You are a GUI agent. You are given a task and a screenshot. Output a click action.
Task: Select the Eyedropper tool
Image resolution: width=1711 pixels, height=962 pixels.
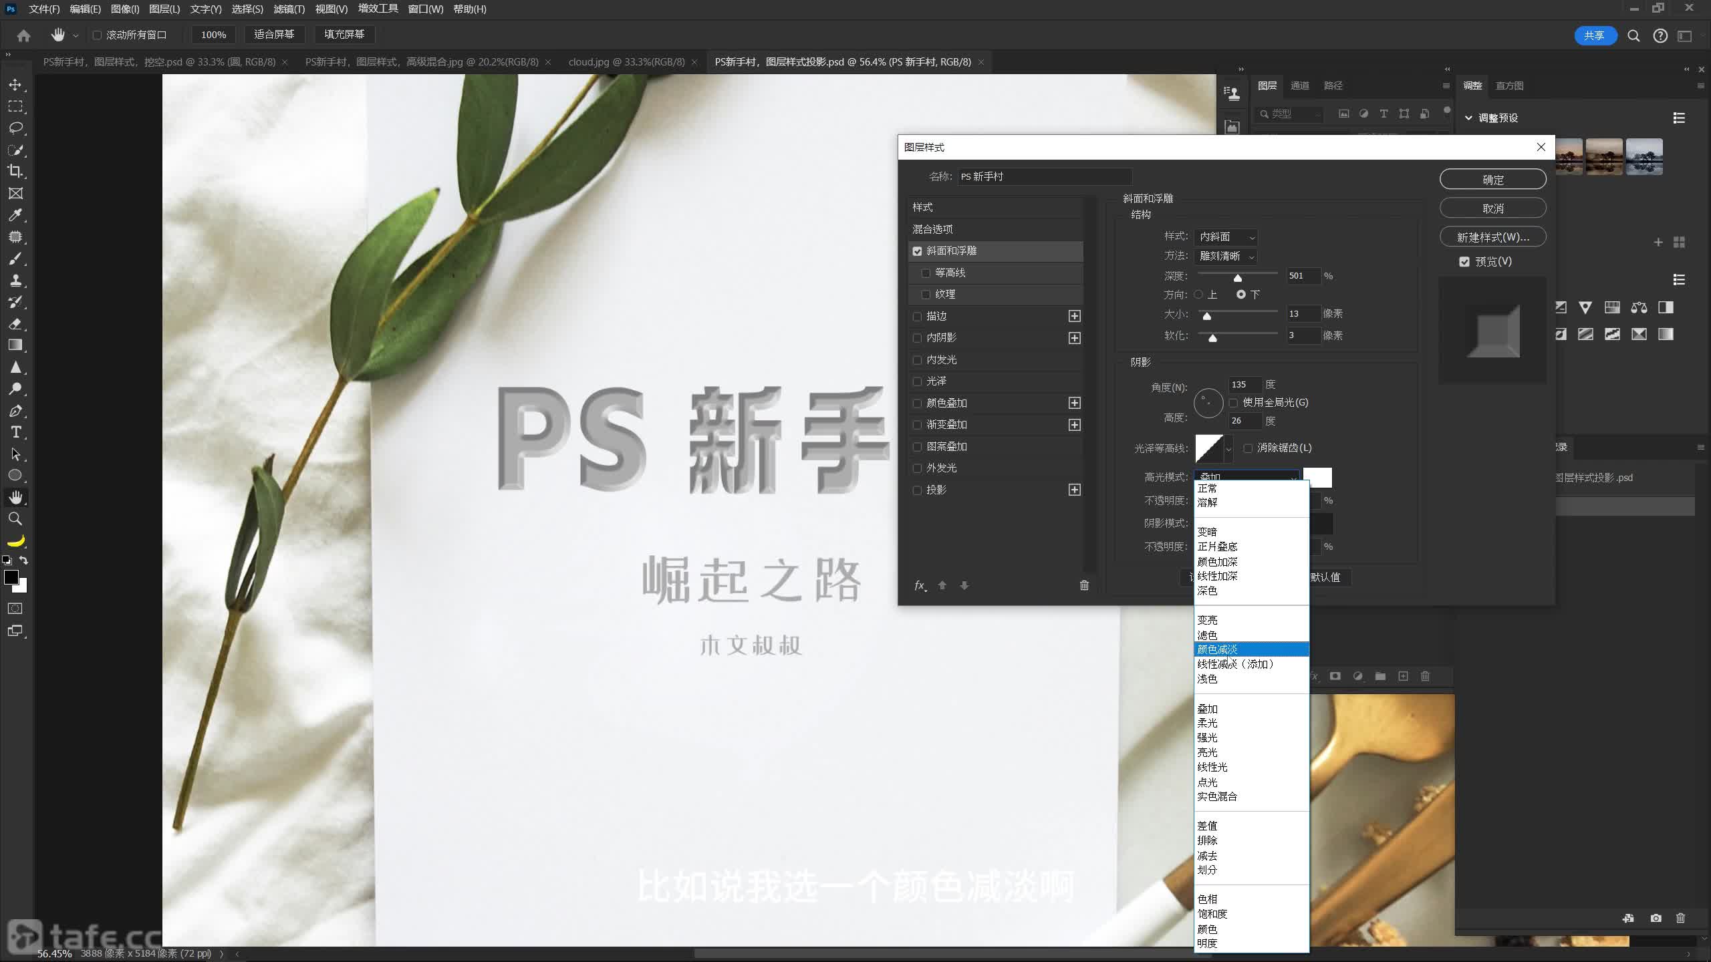tap(15, 215)
